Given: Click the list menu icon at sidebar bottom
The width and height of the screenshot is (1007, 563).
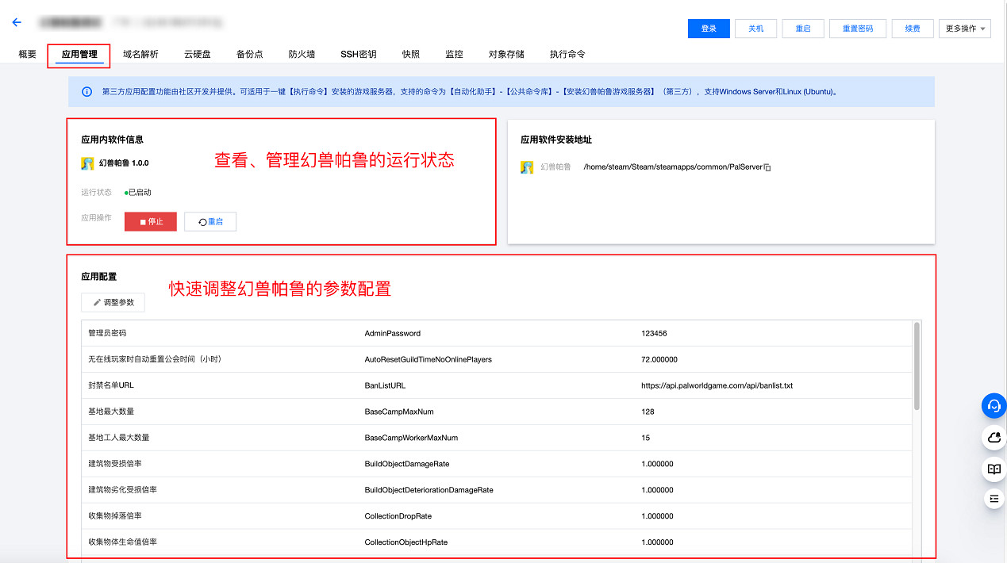Looking at the screenshot, I should coord(994,499).
